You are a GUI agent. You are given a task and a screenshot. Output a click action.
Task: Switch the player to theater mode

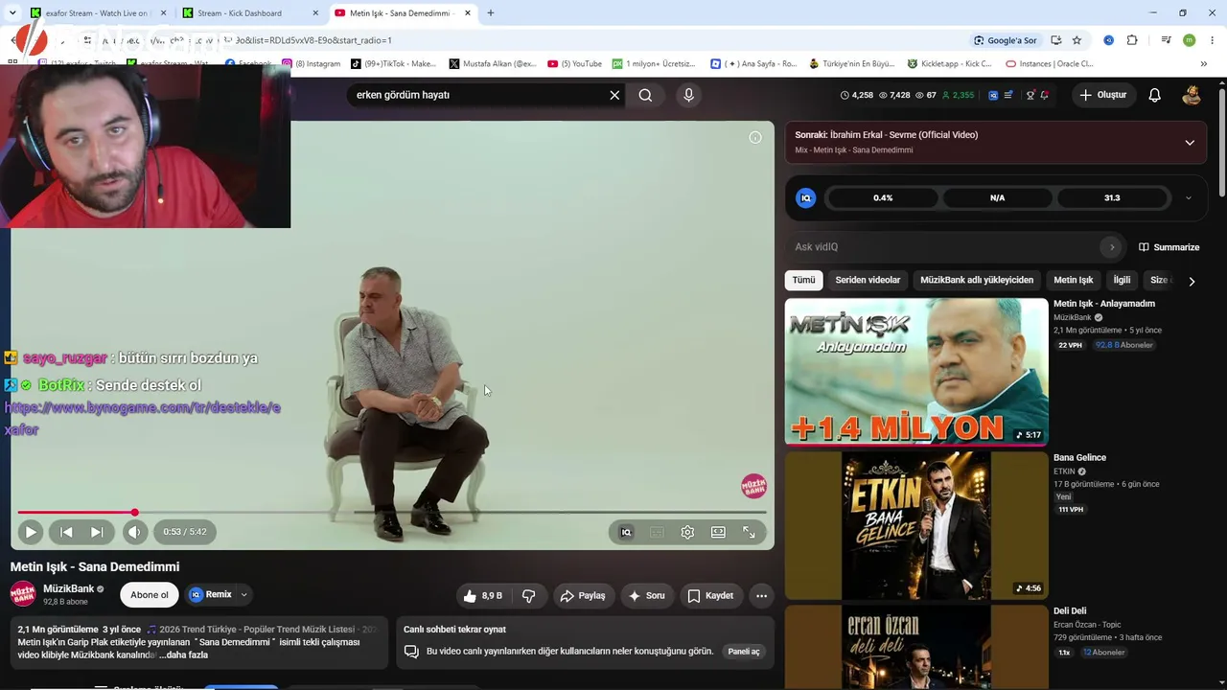coord(718,532)
